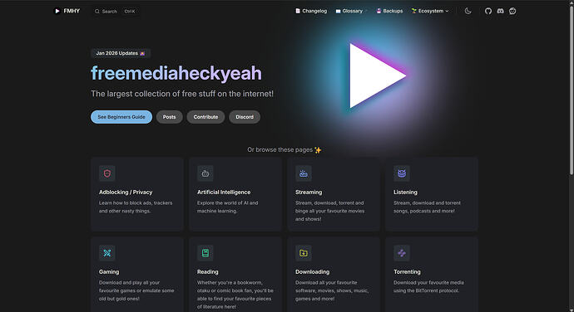Click the FMHY play logo icon

pos(57,11)
